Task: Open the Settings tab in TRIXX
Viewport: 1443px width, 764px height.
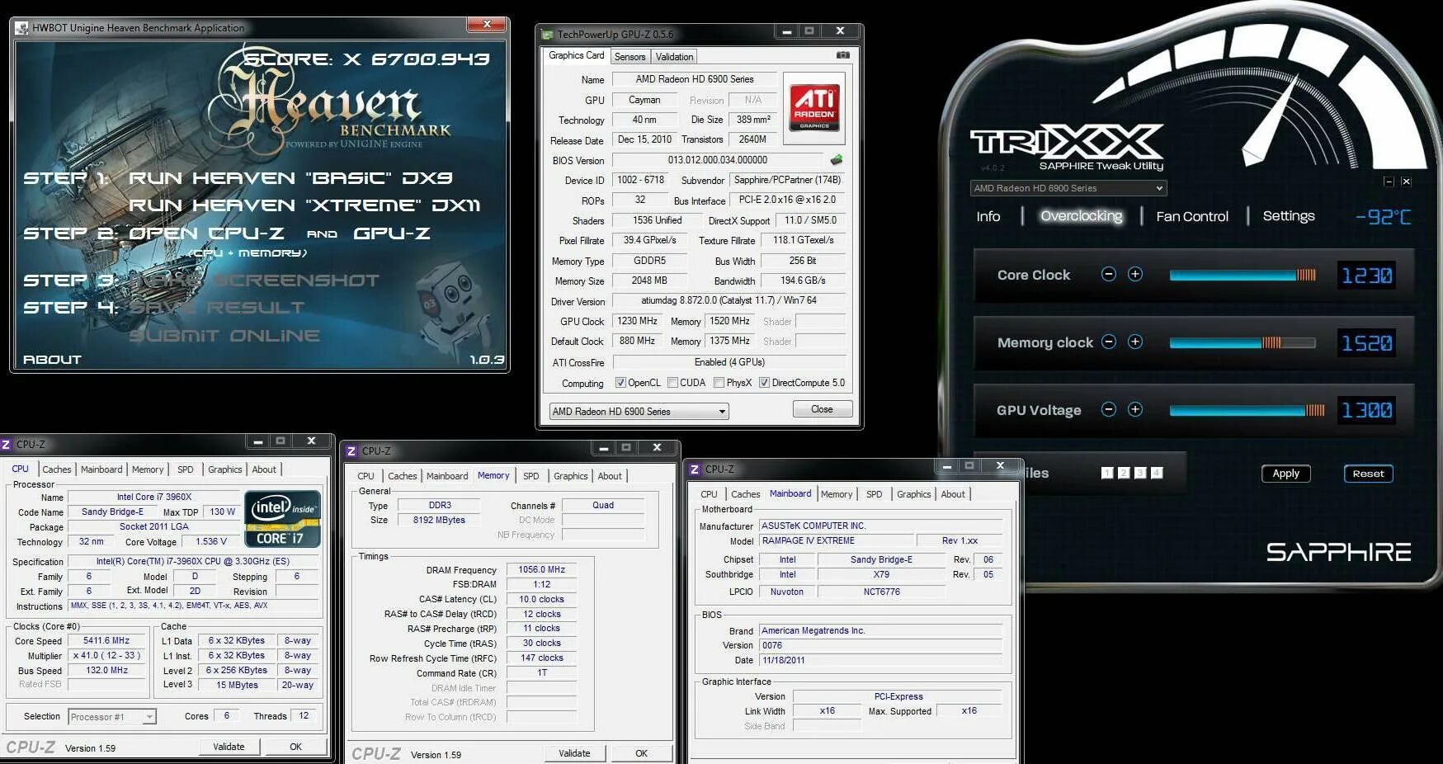Action: (1289, 216)
